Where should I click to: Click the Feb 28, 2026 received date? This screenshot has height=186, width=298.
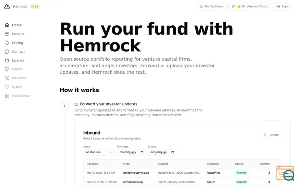(101, 182)
